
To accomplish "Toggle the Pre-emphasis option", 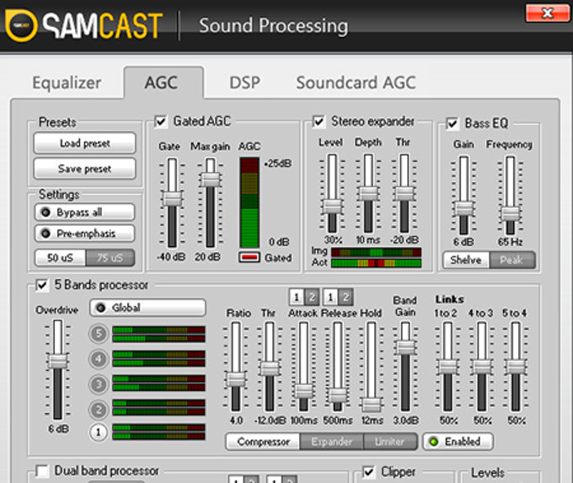I will (85, 233).
